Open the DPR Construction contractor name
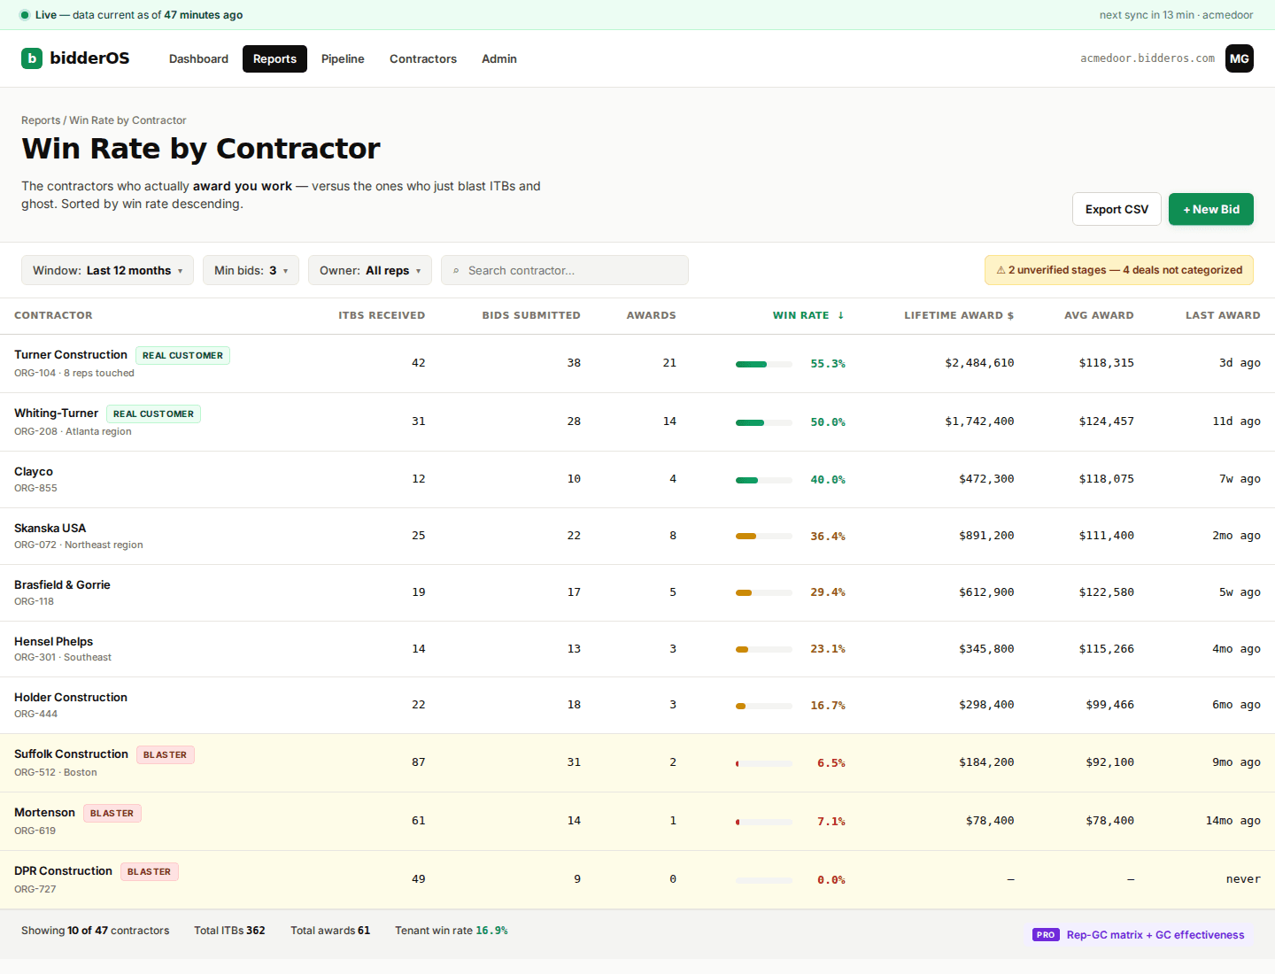This screenshot has width=1275, height=974. 63,871
